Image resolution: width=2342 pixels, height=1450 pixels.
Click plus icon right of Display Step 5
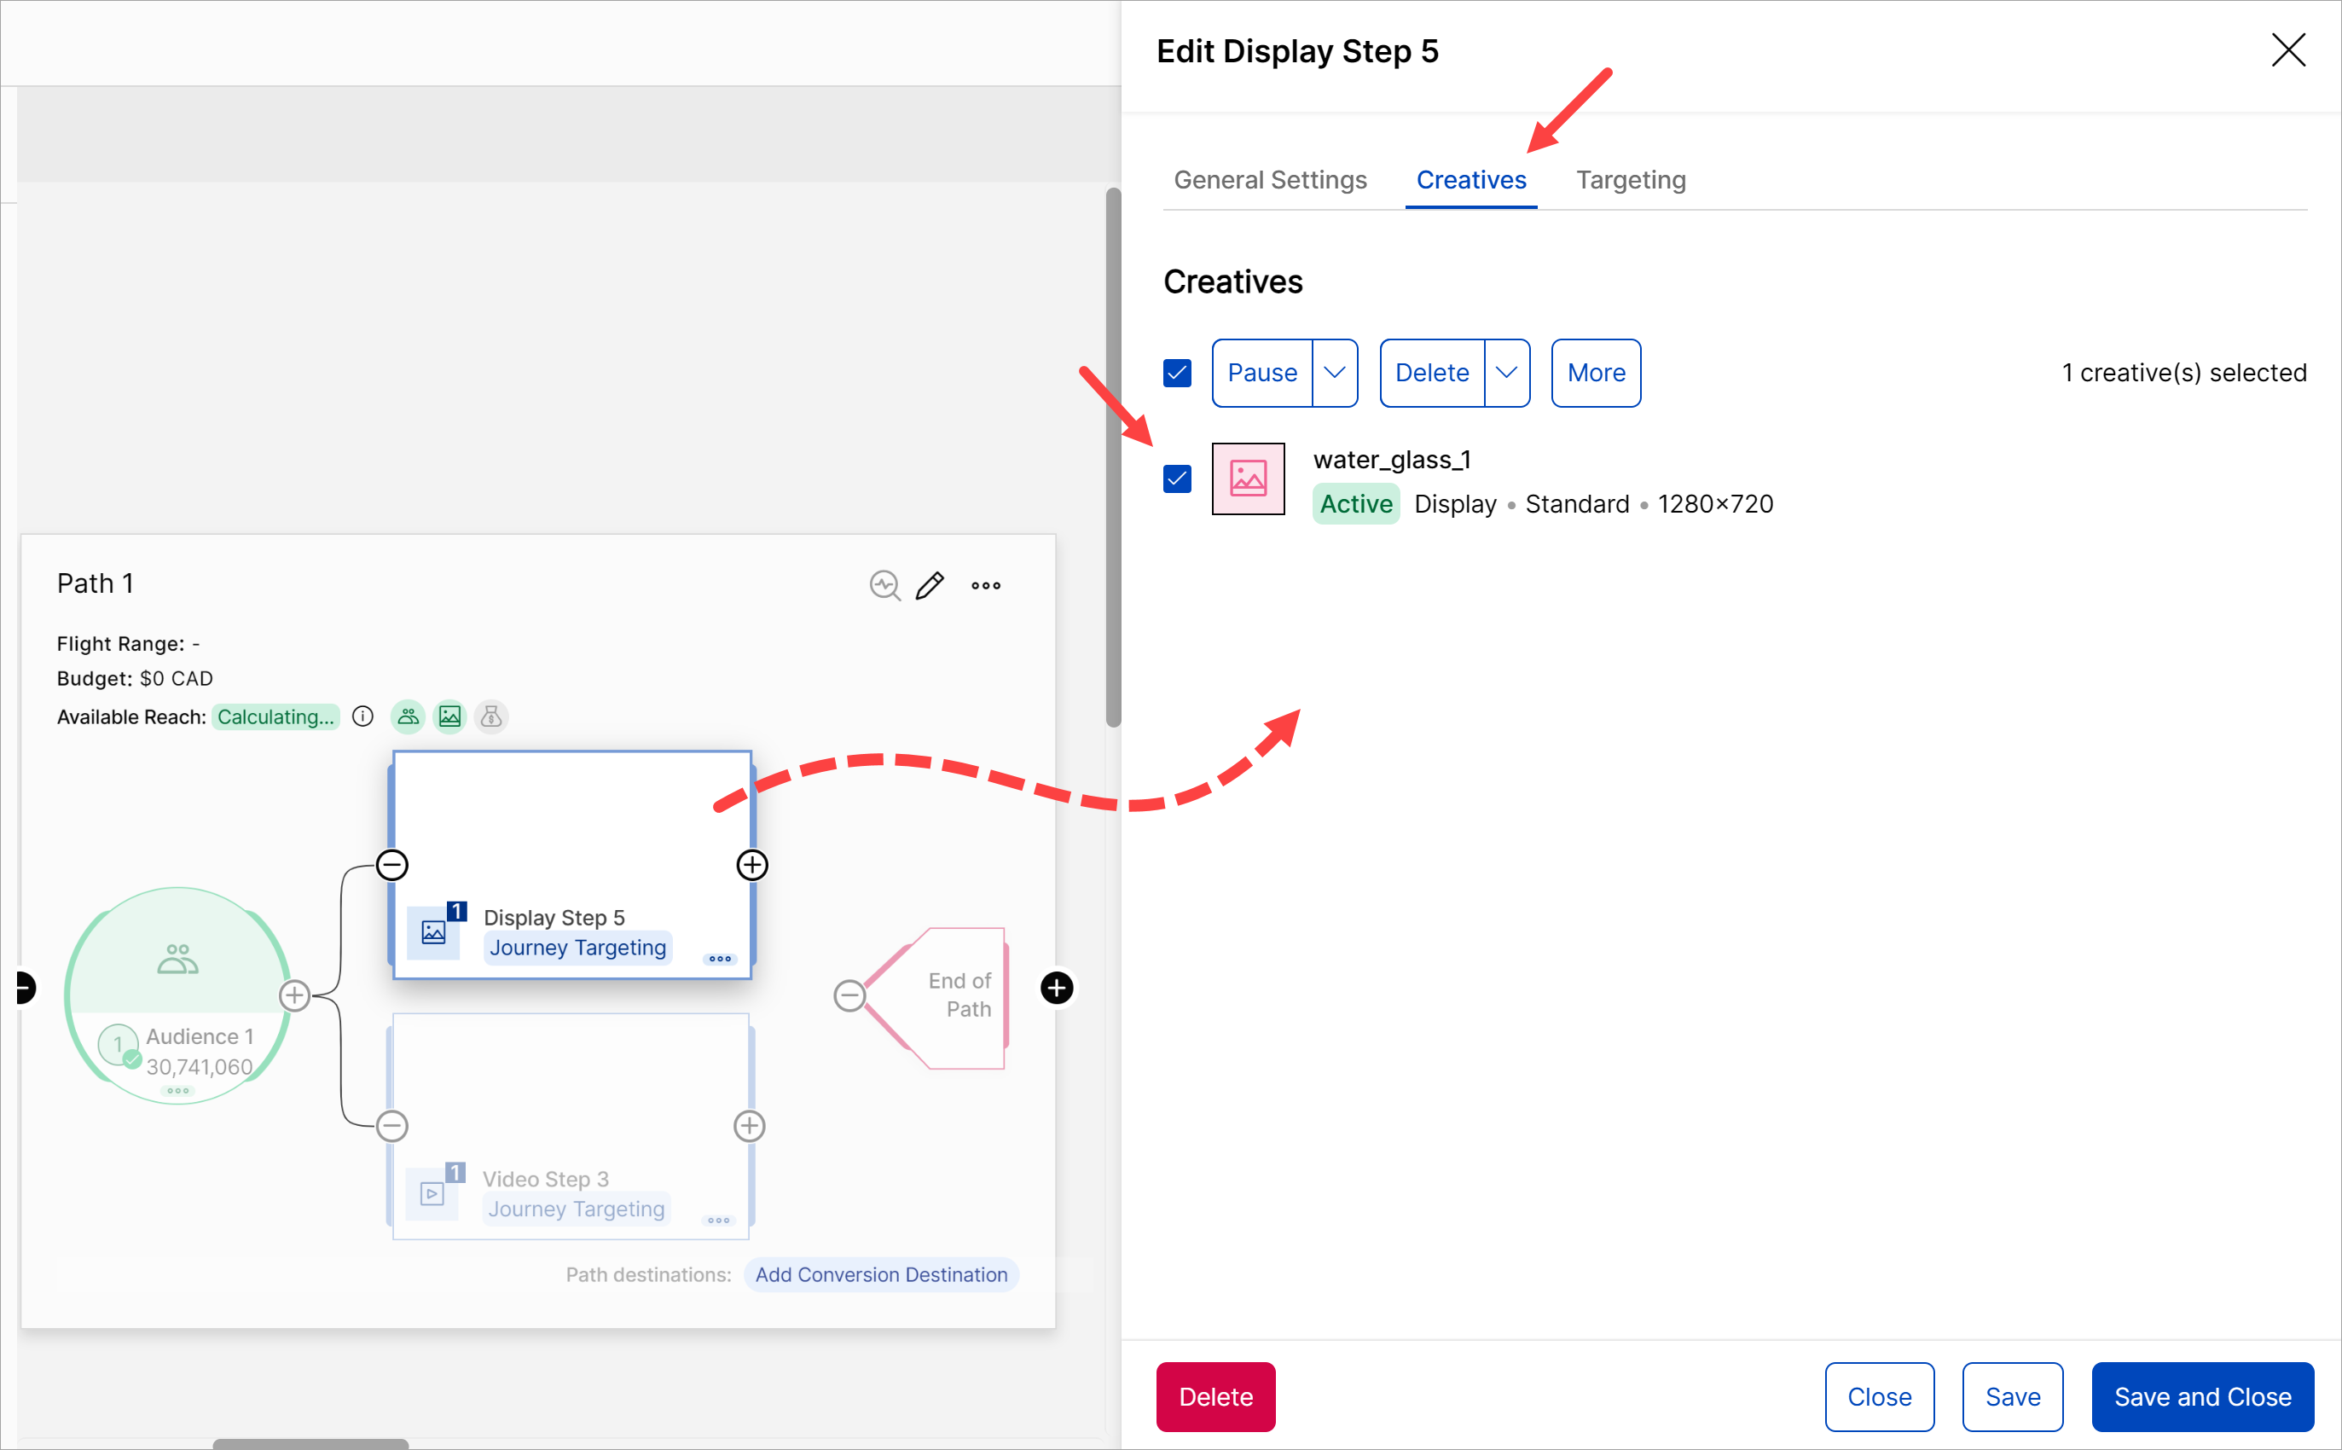(751, 865)
